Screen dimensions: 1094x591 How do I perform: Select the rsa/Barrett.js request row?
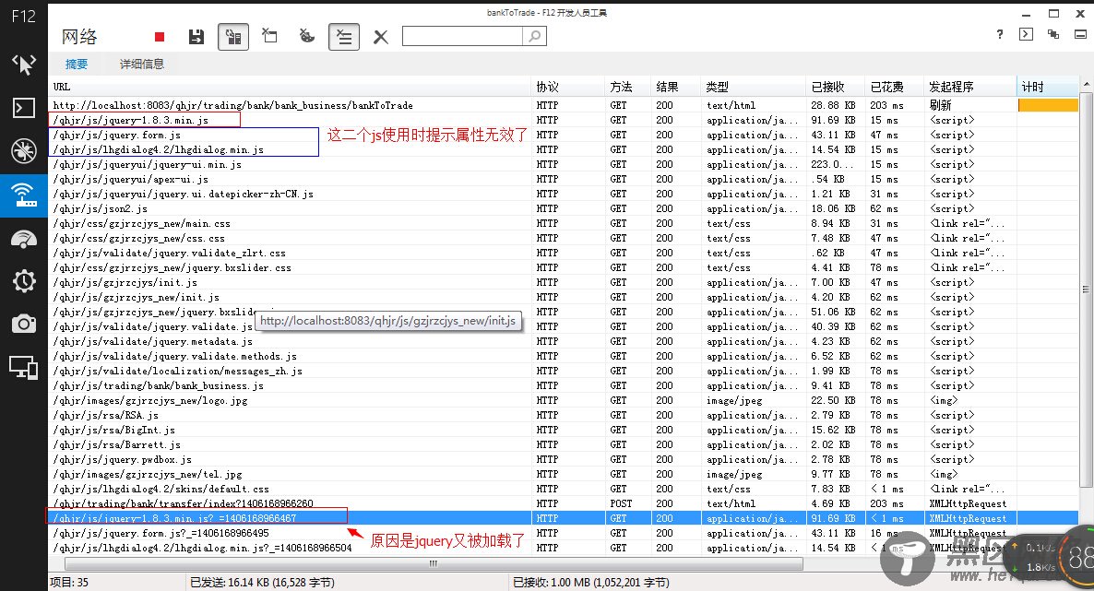point(563,444)
